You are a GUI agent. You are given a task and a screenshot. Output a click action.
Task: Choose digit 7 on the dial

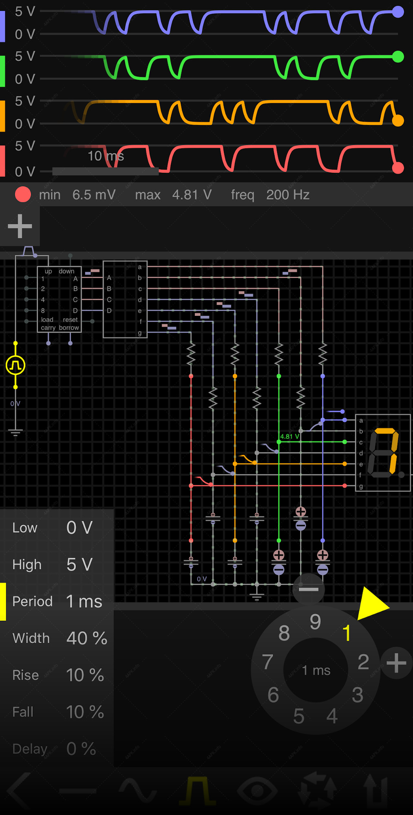coord(267,662)
